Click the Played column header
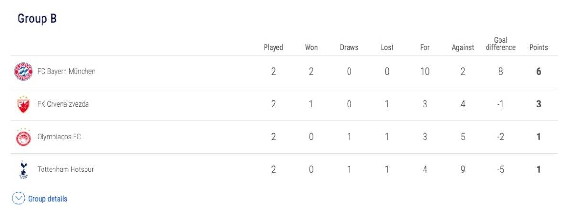Viewport: 573px width, 214px height. point(273,47)
